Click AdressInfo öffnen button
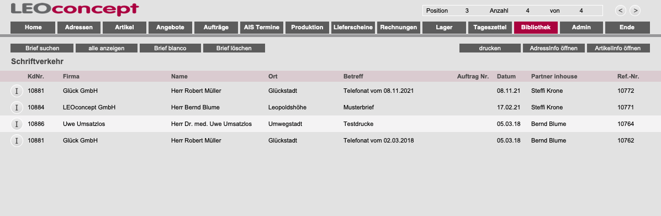Image resolution: width=661 pixels, height=216 pixels. click(x=554, y=48)
